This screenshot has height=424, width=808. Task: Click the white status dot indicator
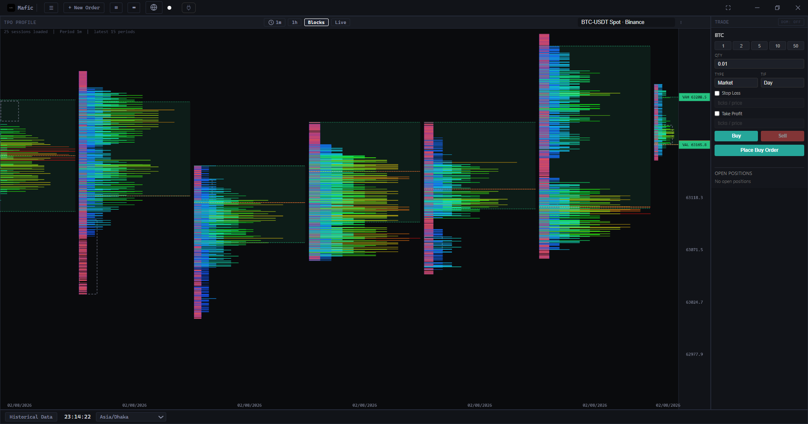(x=170, y=8)
